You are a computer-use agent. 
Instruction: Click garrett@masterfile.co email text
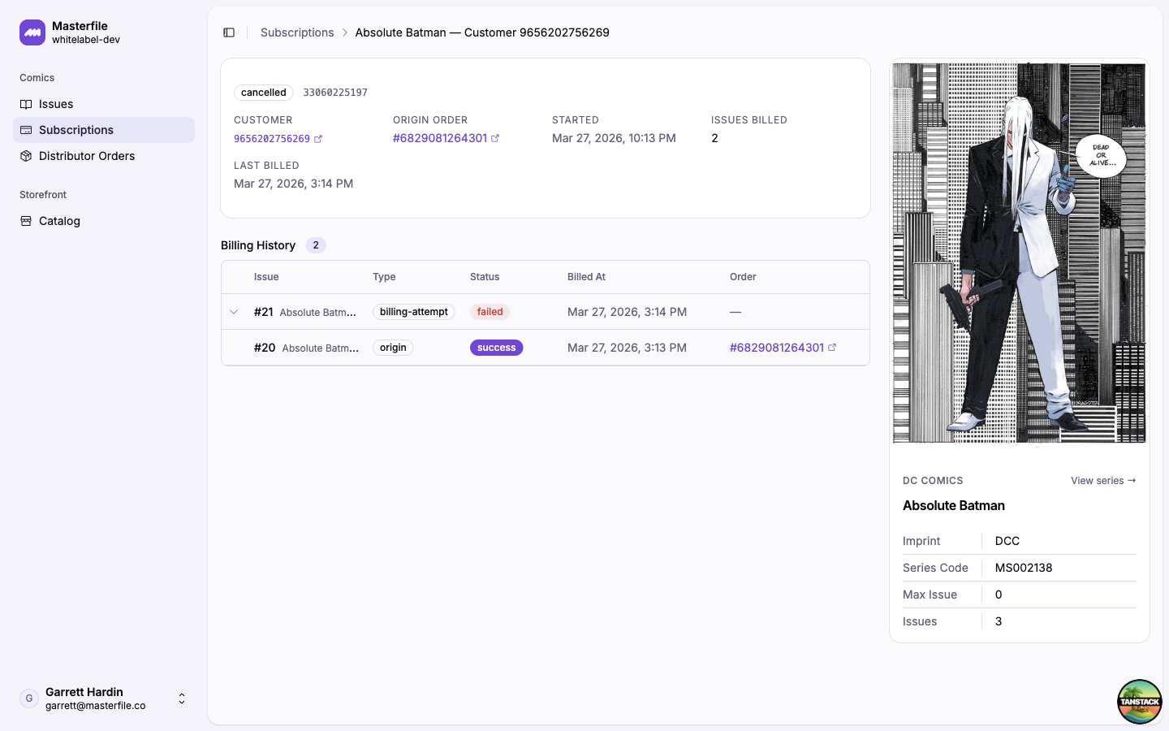click(x=96, y=706)
